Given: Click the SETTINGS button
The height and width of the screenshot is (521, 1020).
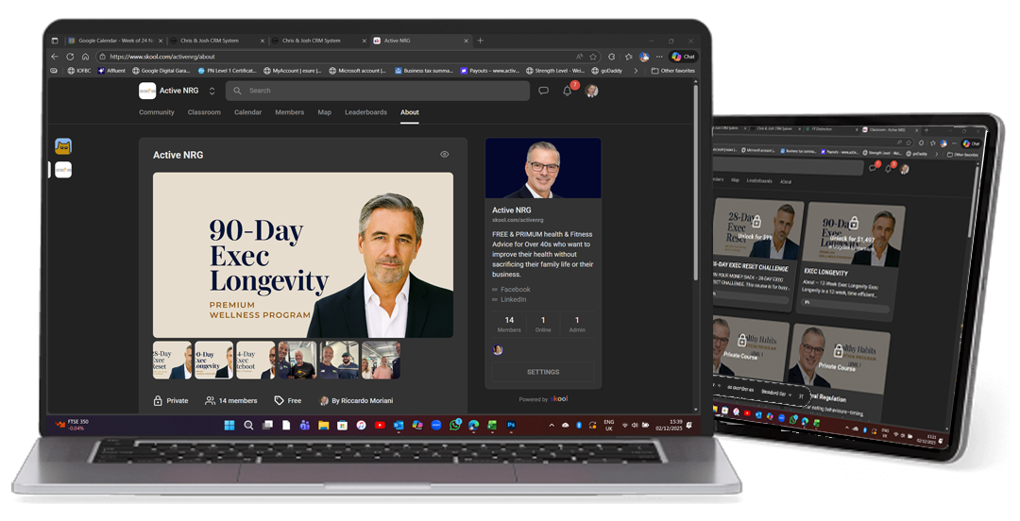Looking at the screenshot, I should [543, 372].
